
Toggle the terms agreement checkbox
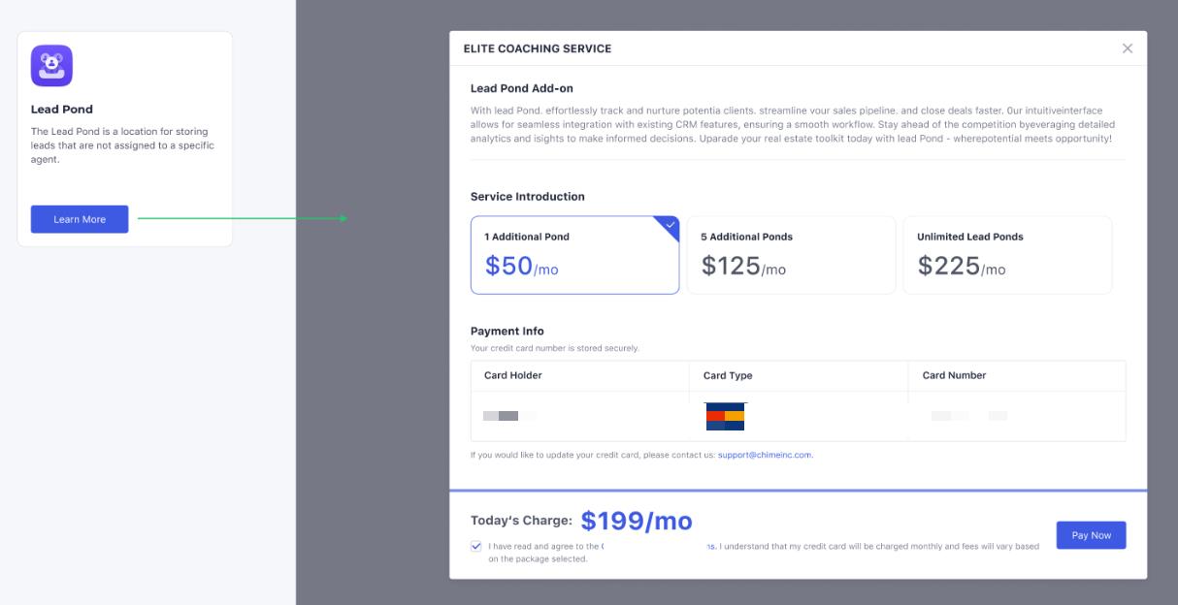476,546
